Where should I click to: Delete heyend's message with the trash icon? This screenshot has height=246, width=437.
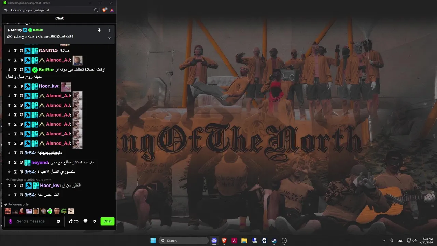tap(10, 162)
